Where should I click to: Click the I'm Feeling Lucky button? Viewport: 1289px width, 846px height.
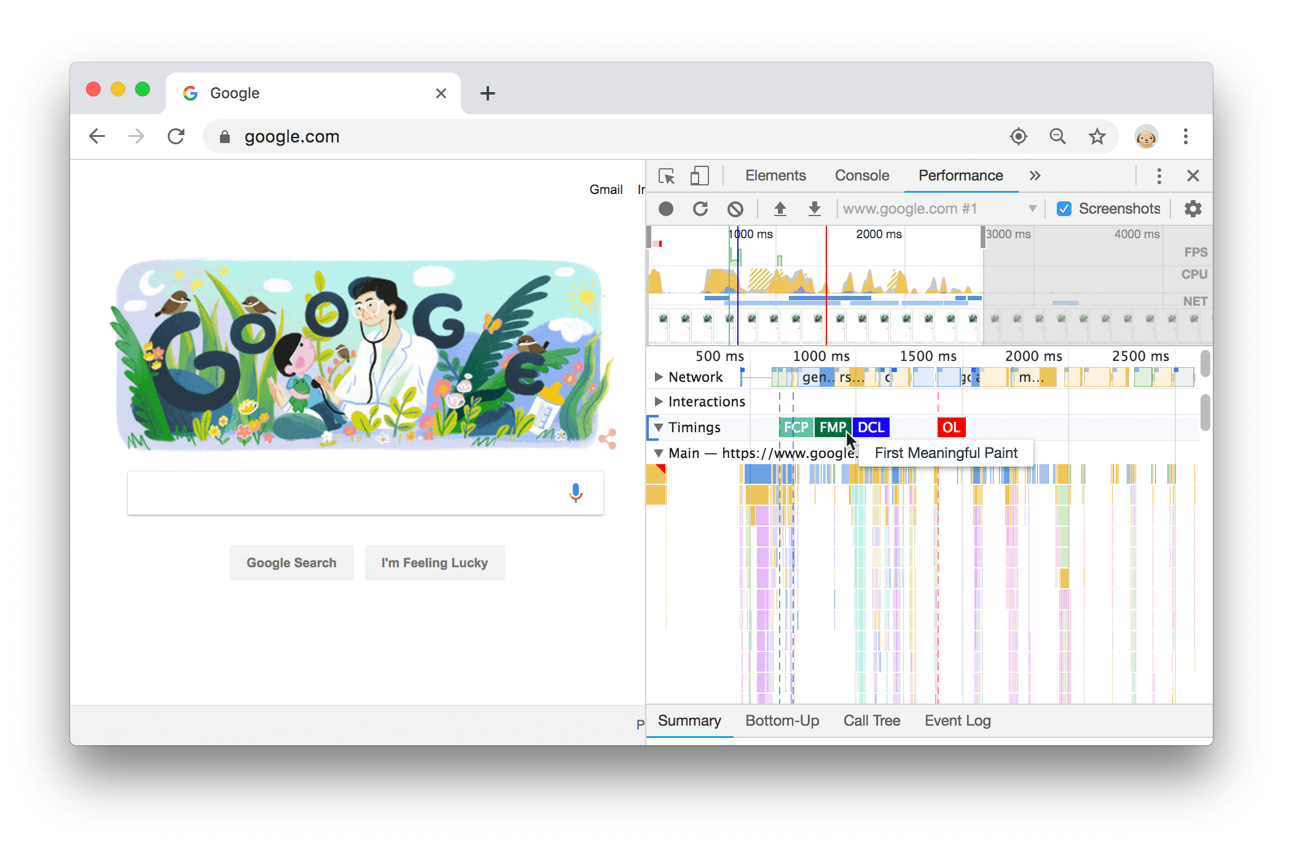(x=433, y=563)
